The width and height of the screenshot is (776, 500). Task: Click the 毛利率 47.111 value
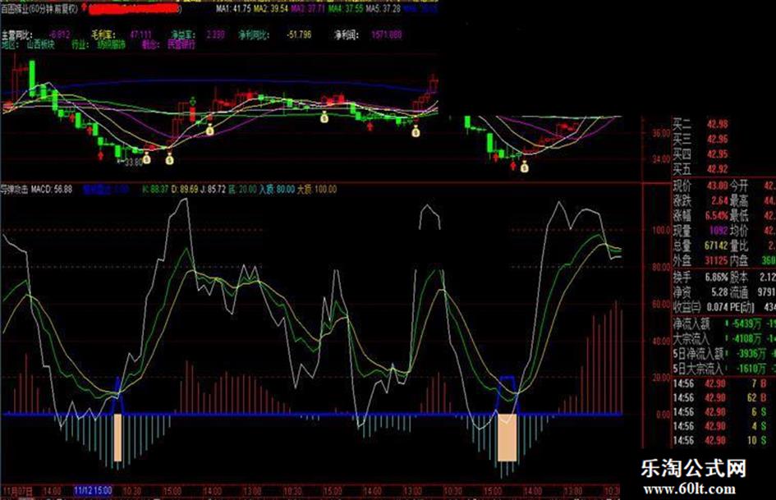[122, 34]
